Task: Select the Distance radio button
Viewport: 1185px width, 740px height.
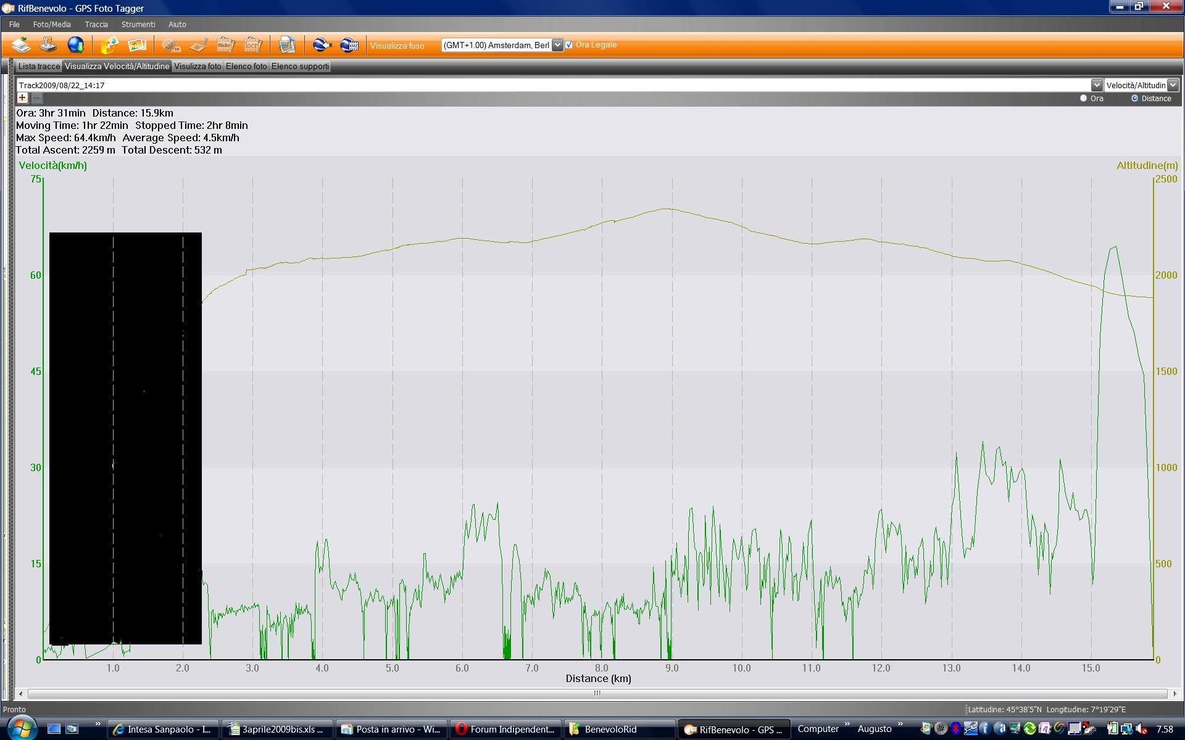Action: 1134,98
